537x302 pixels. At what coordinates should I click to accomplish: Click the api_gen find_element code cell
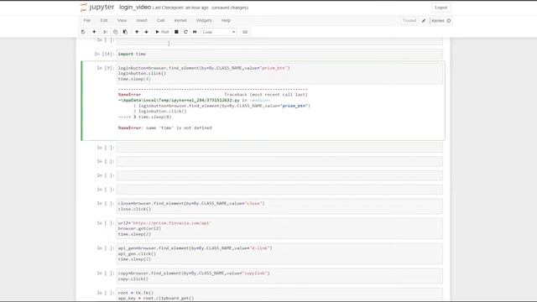click(x=279, y=253)
